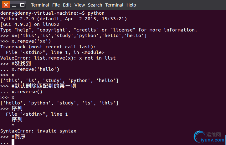This screenshot has height=145, width=226.
Task: Minimize the terminal window
Action: pos(14,5)
